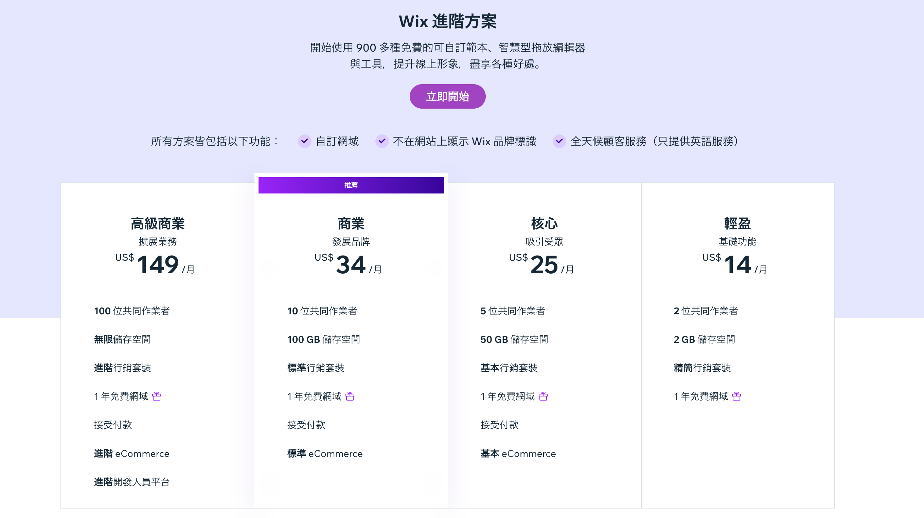Open the 商業 plan tab
Viewport: 924px width, 518px height.
[351, 223]
